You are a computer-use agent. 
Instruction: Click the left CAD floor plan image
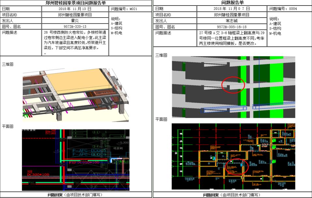pos(76,160)
